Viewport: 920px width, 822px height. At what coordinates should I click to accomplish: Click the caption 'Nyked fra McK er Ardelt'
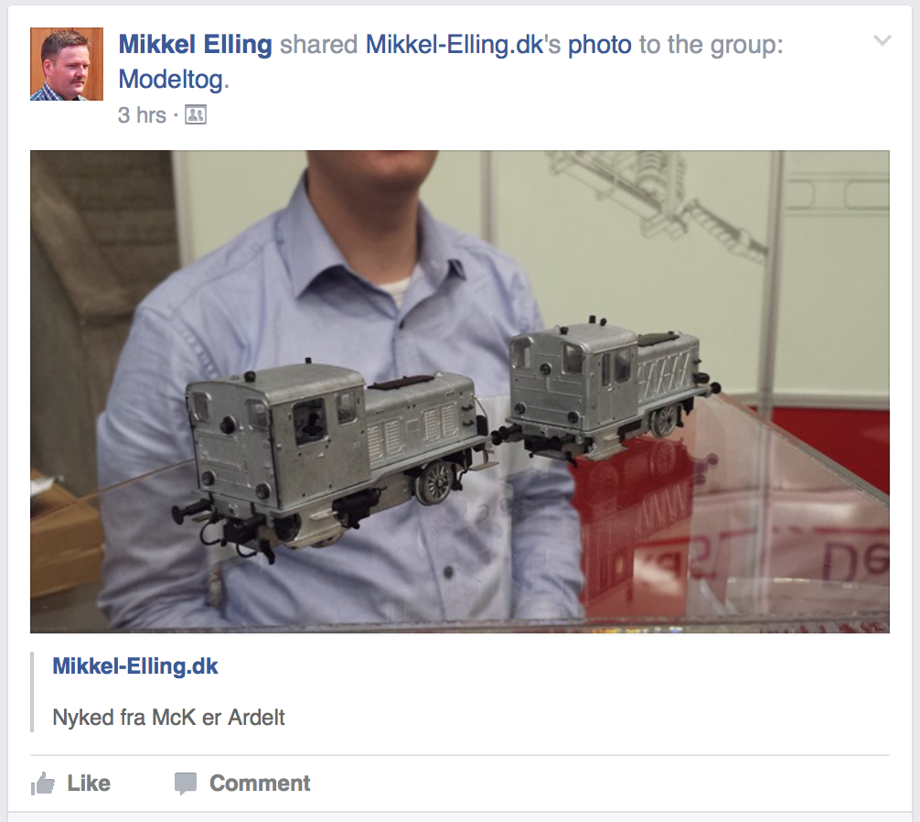coord(169,718)
